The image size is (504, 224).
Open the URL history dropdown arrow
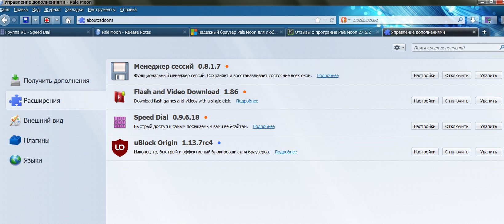[325, 20]
